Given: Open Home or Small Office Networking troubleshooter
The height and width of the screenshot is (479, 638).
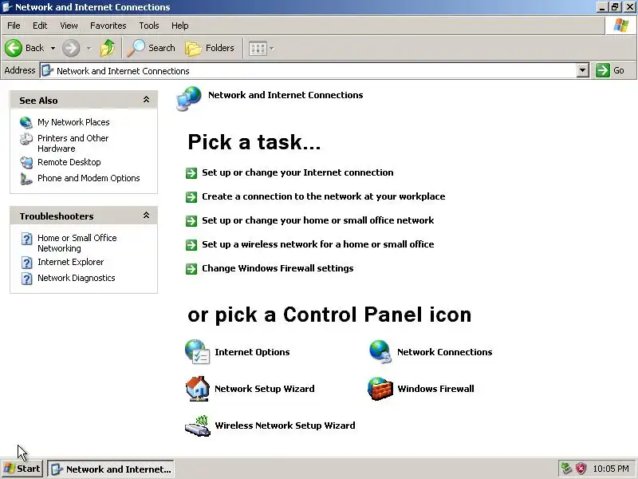Looking at the screenshot, I should coord(77,243).
